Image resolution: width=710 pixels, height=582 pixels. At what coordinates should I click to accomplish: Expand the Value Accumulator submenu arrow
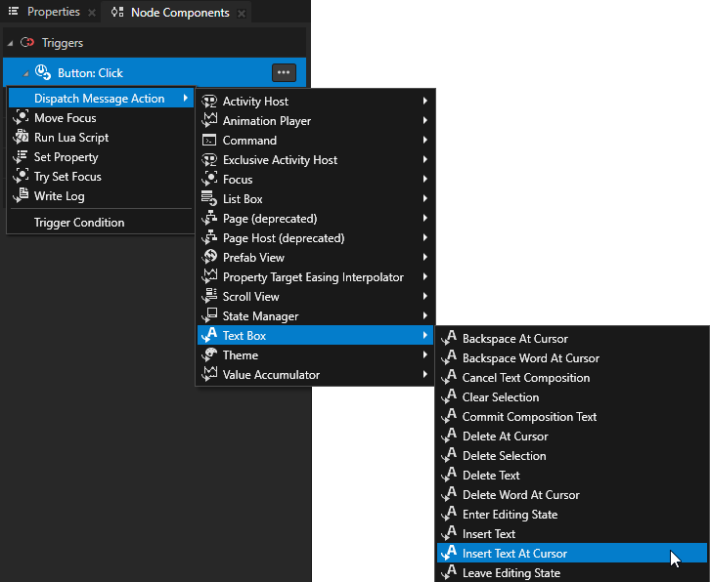pos(425,375)
